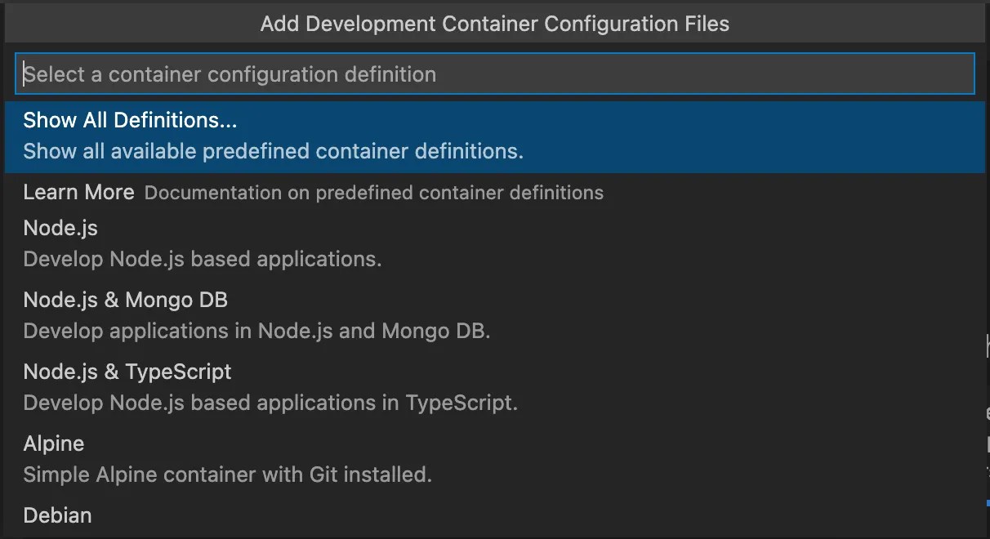Click 'Documentation on predefined container definitions' description

[374, 194]
